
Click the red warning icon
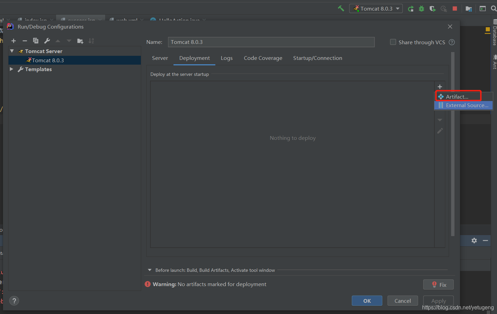[148, 284]
